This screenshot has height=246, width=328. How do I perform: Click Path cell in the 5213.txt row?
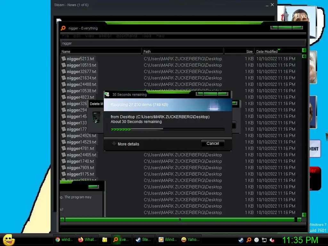(183, 59)
